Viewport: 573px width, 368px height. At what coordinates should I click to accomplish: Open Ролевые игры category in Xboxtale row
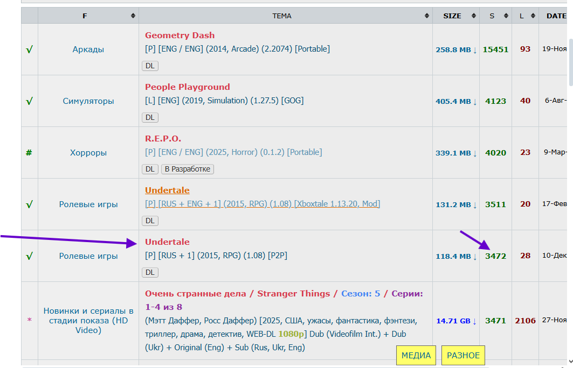[88, 204]
